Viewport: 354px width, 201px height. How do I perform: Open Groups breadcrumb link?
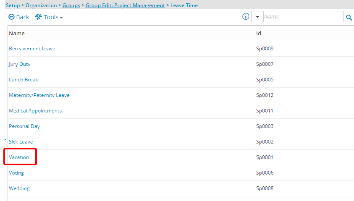pyautogui.click(x=71, y=5)
